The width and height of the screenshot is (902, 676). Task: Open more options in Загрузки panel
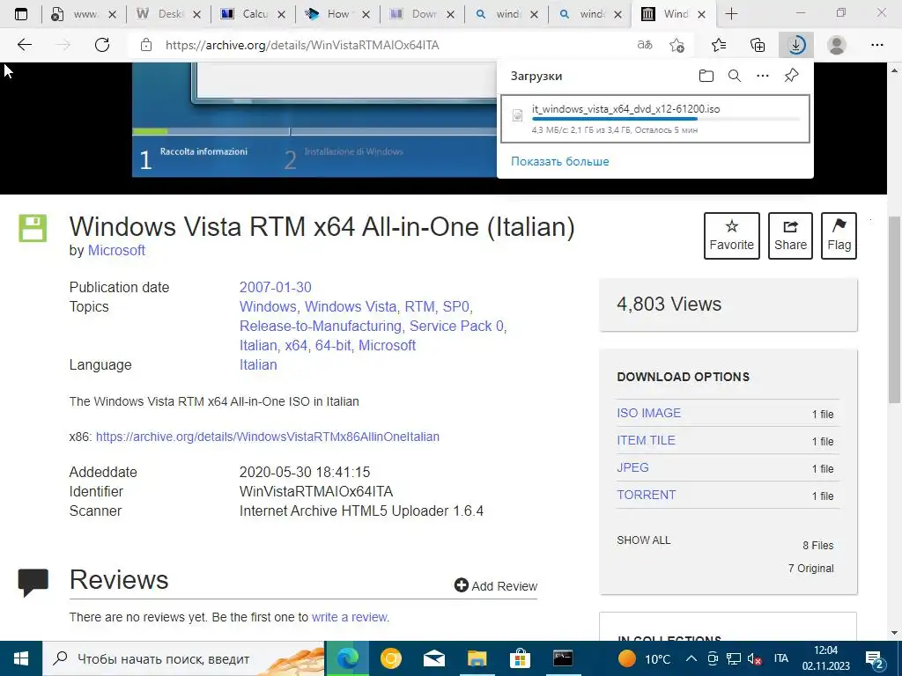pos(763,76)
